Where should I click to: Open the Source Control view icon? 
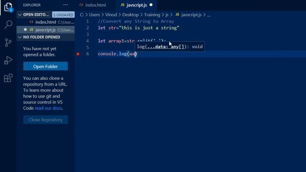point(8,43)
